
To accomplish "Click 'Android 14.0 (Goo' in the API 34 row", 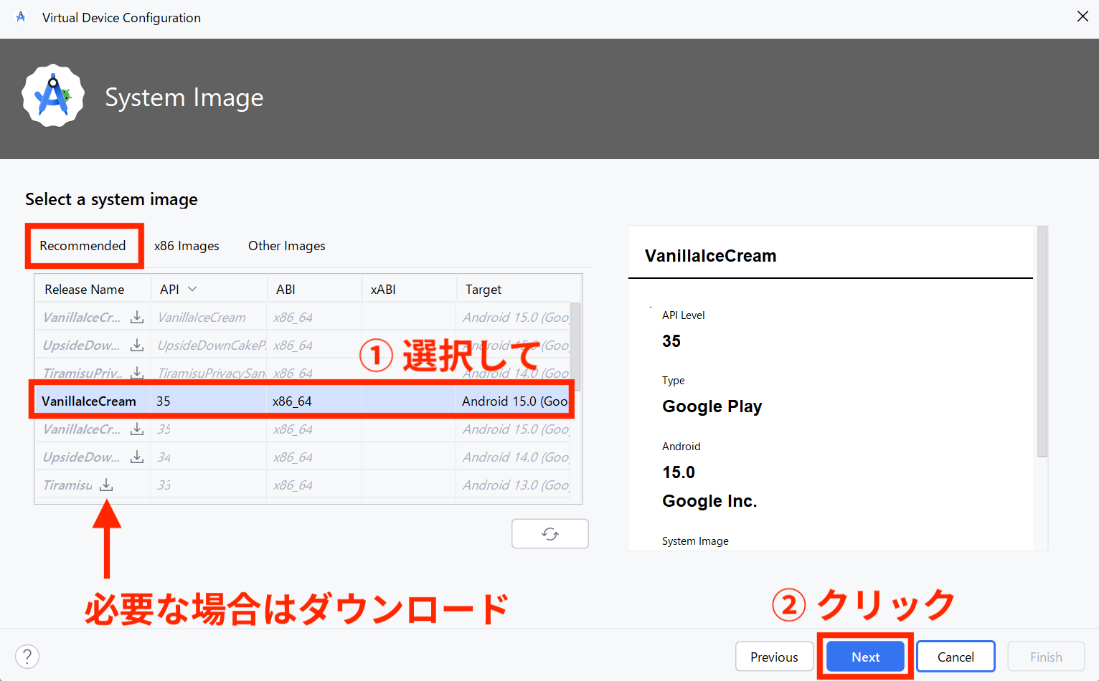I will (516, 457).
